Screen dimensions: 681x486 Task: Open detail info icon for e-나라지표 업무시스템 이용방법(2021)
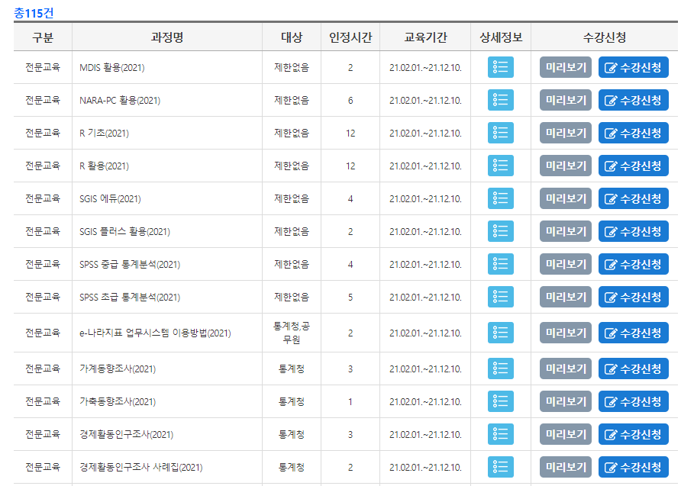(x=500, y=333)
